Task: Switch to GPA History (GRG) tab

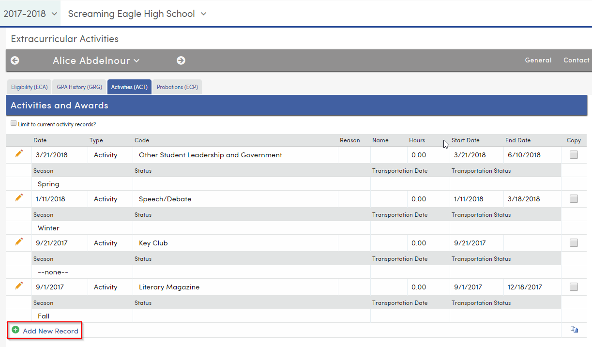Action: click(x=79, y=87)
